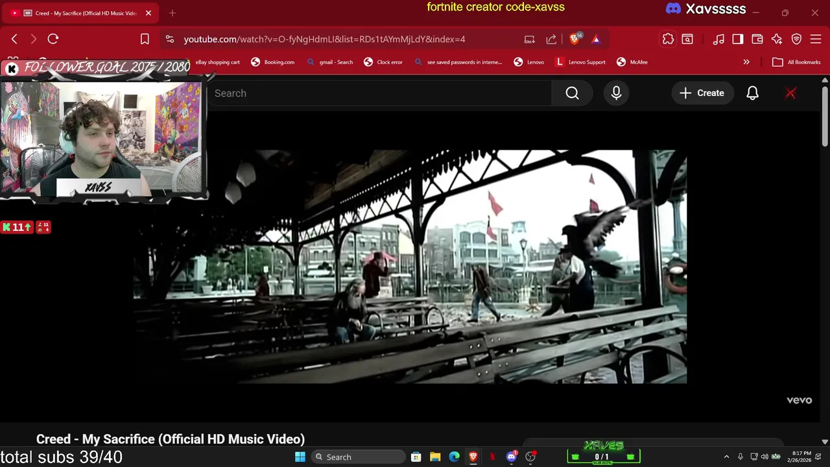
Task: Bookmark this page with the bookmark icon
Action: (x=145, y=39)
